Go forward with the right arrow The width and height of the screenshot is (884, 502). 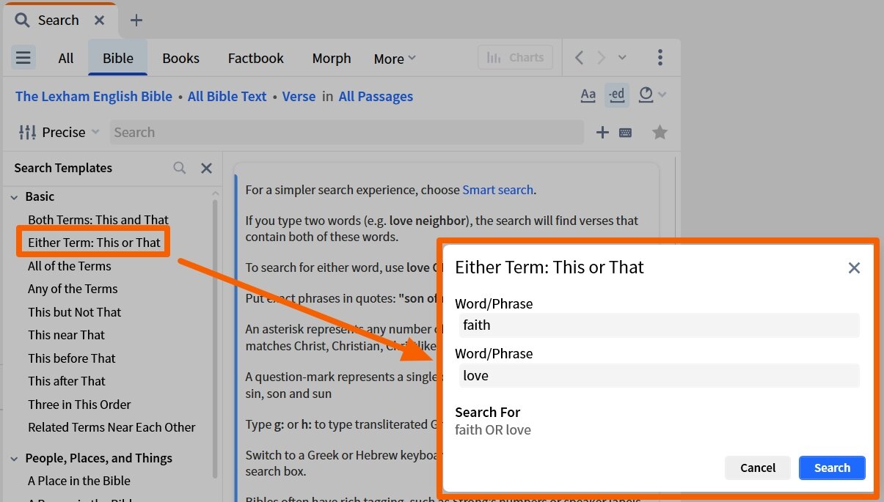click(x=601, y=57)
